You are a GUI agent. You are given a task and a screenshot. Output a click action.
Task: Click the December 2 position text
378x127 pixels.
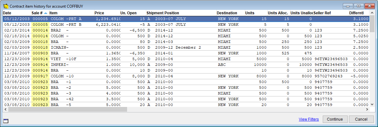(188, 48)
